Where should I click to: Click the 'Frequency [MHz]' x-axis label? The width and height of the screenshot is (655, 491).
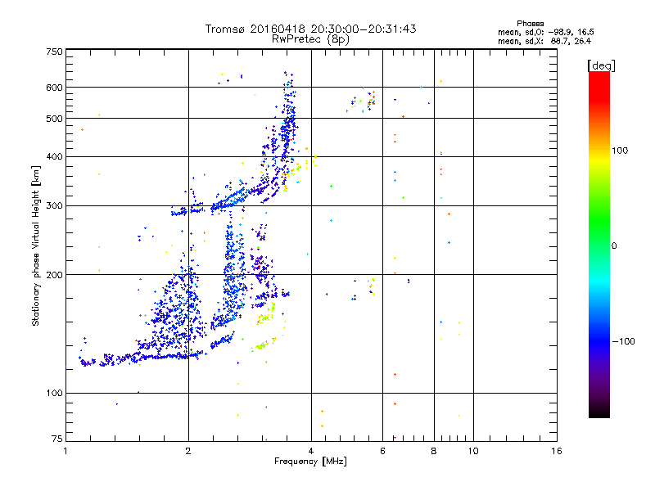click(310, 462)
